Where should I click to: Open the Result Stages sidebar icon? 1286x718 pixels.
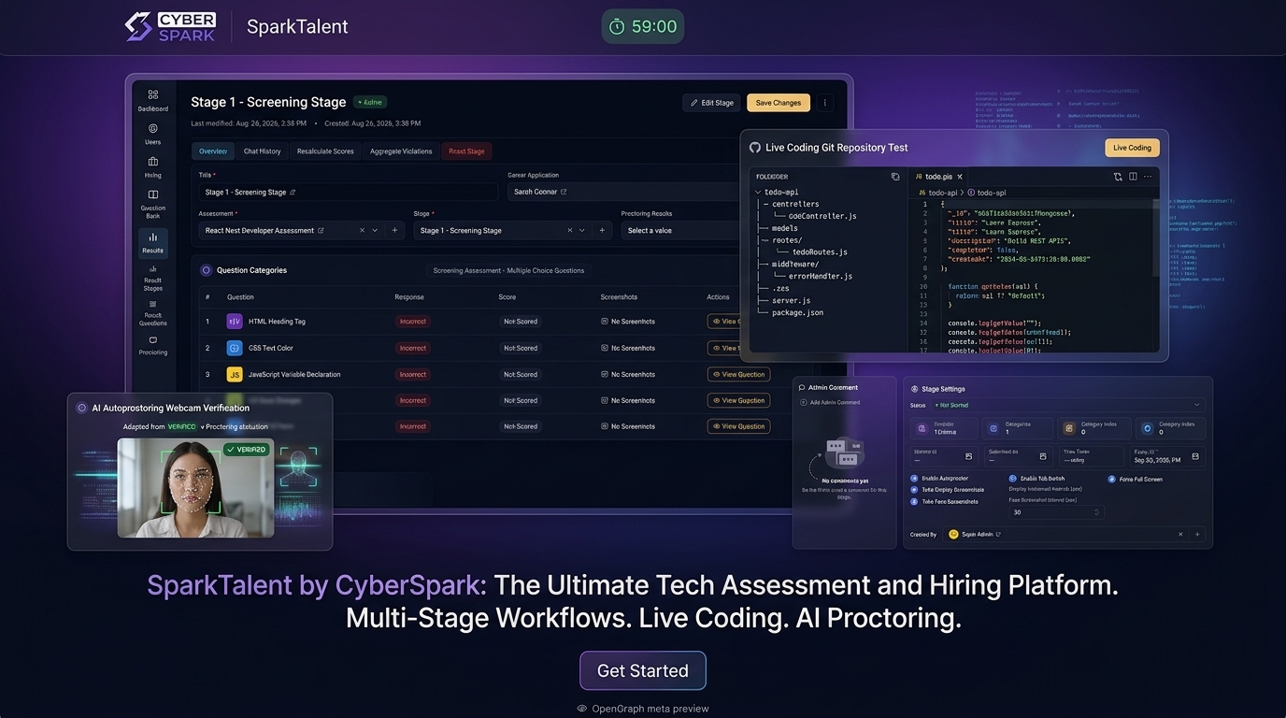pyautogui.click(x=153, y=269)
